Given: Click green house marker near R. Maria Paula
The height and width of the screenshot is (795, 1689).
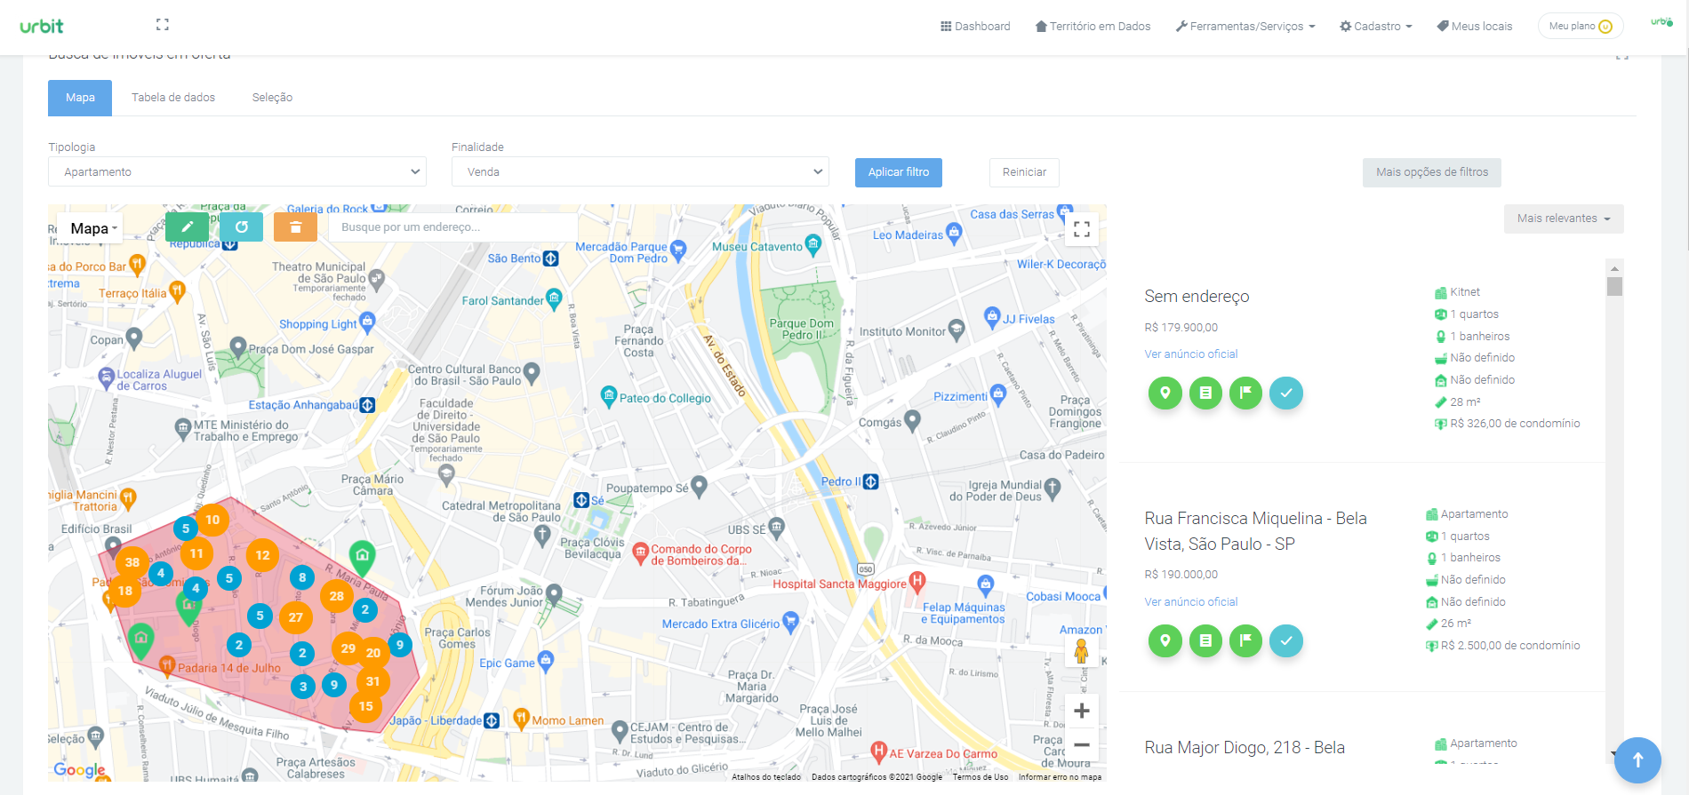Looking at the screenshot, I should point(362,558).
